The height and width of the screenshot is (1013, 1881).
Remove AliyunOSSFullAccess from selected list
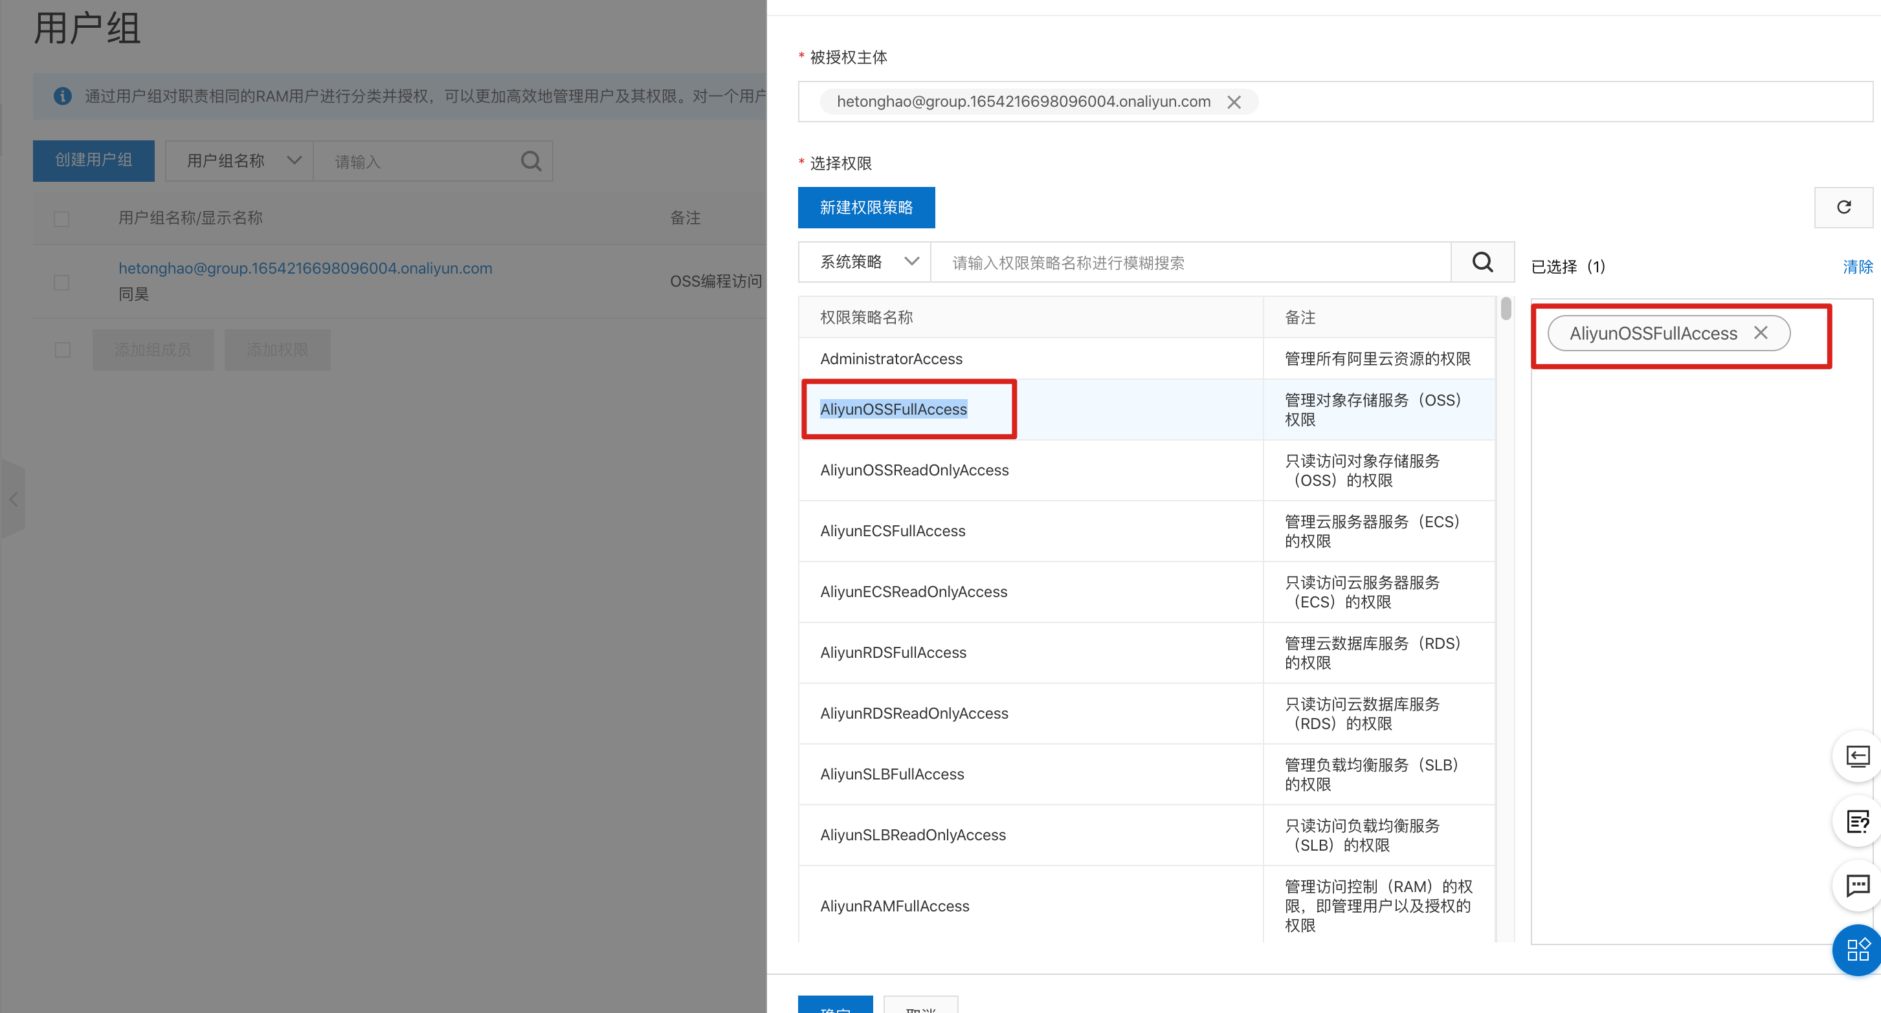click(1761, 332)
